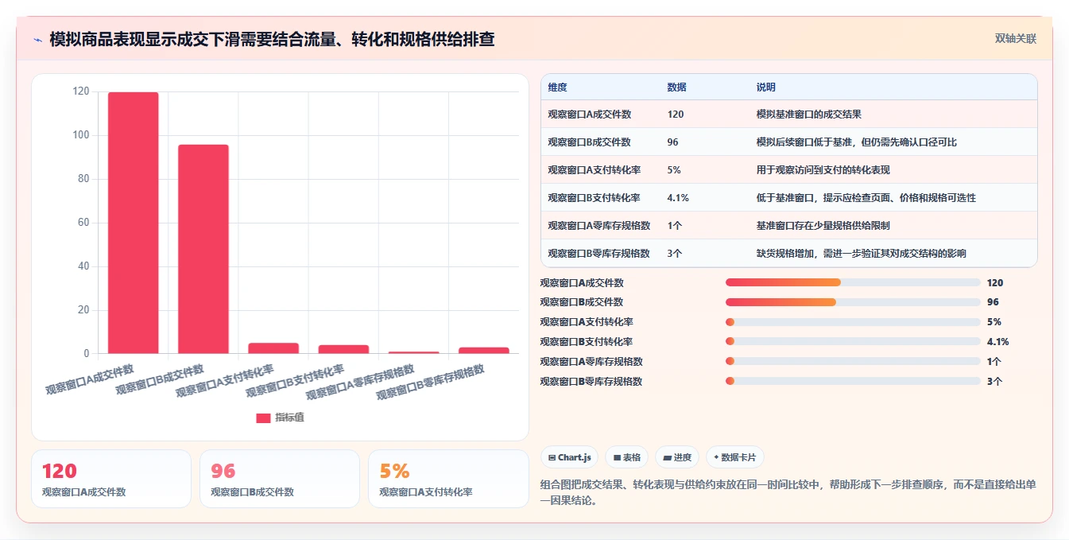Click progress bar for 观察窗口A零库存规格数

pyautogui.click(x=853, y=362)
